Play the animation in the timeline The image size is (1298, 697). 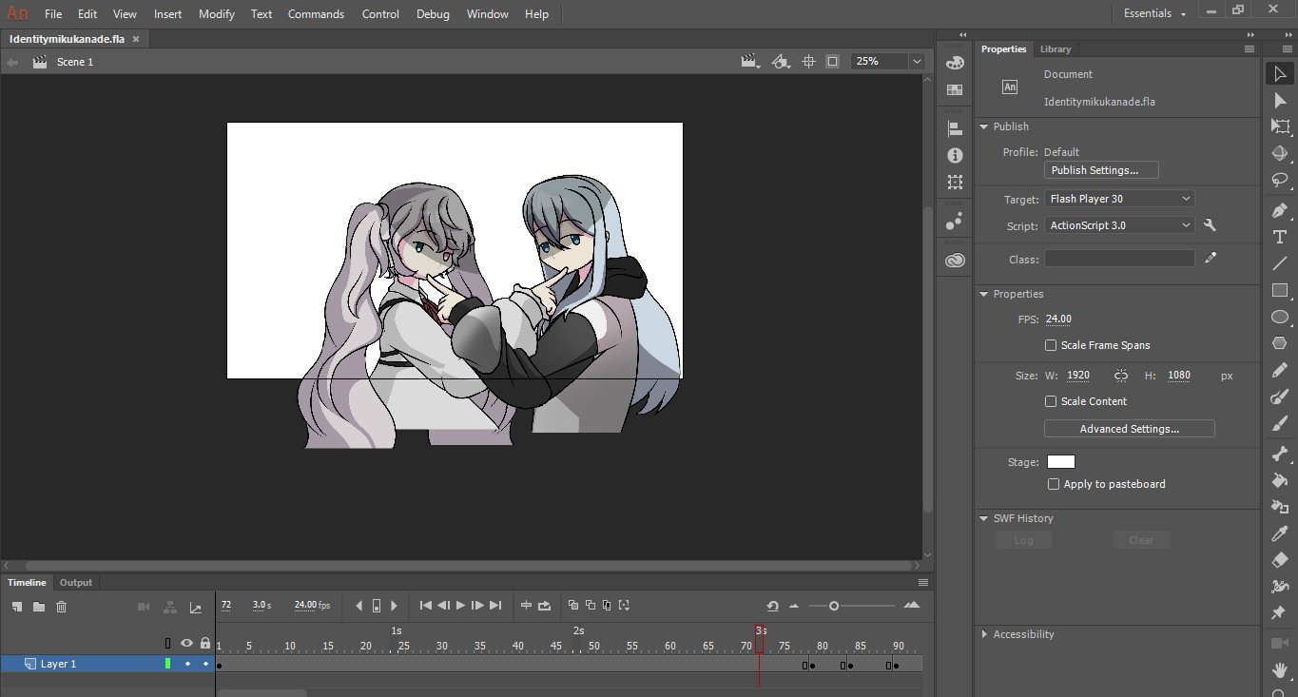460,606
